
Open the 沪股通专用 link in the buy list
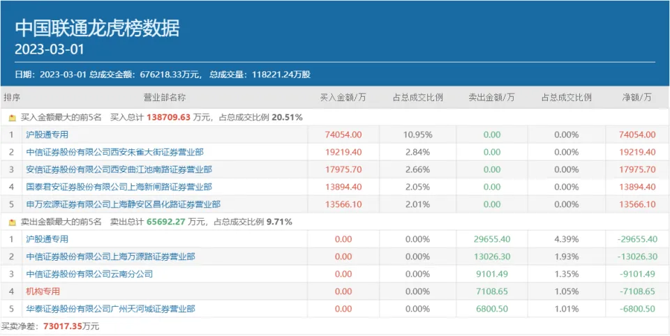[47, 135]
